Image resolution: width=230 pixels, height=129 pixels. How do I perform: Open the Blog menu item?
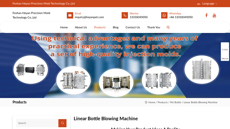(x=116, y=27)
